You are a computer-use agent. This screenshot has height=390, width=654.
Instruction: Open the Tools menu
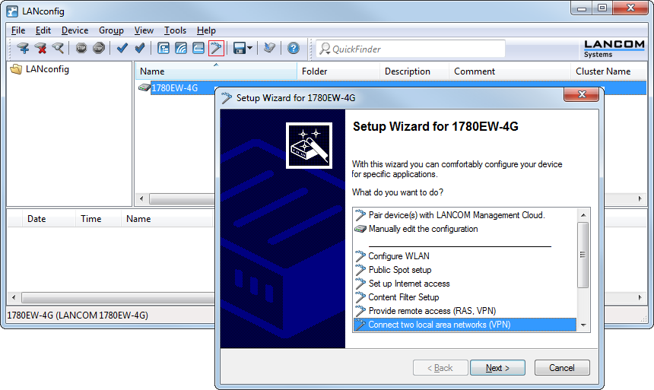point(175,30)
